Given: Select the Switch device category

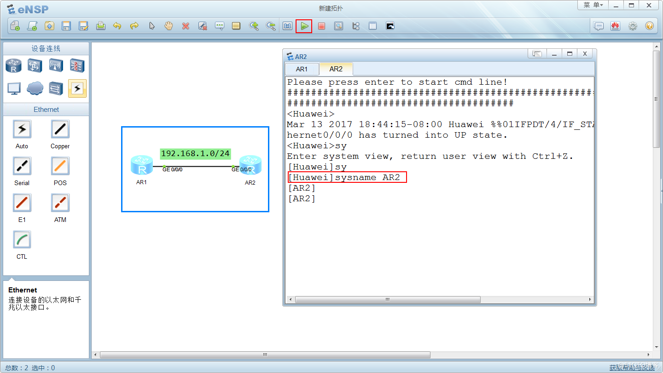Looking at the screenshot, I should pyautogui.click(x=35, y=66).
